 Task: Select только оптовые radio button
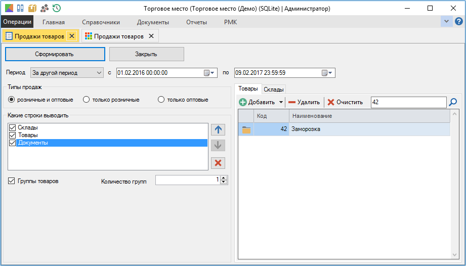[161, 100]
